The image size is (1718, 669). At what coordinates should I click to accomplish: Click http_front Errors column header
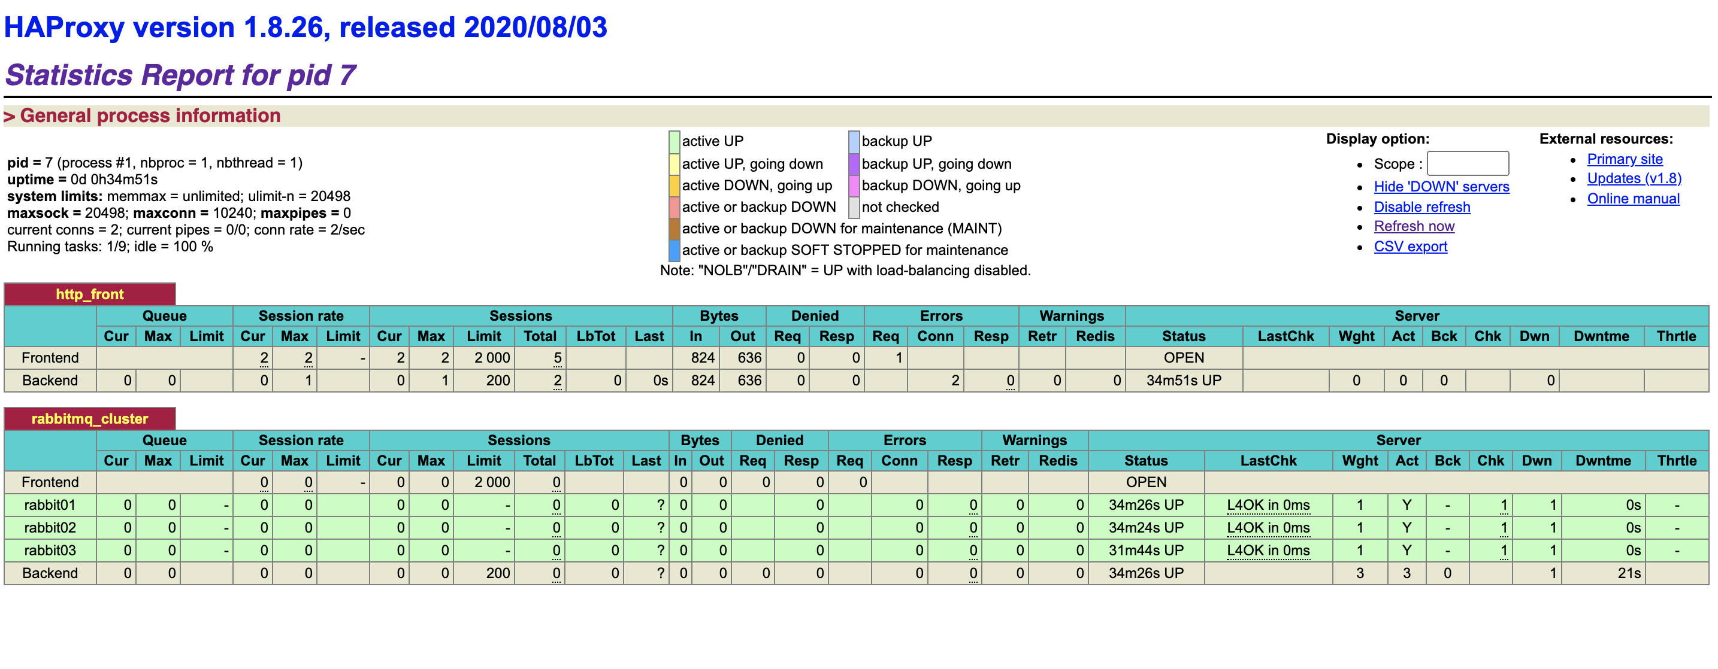pyautogui.click(x=941, y=316)
